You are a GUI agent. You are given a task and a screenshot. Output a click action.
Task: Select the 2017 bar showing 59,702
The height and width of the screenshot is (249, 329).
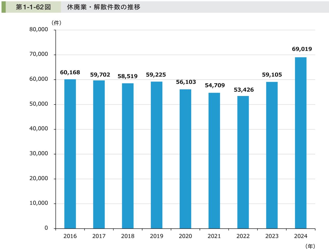(x=99, y=154)
